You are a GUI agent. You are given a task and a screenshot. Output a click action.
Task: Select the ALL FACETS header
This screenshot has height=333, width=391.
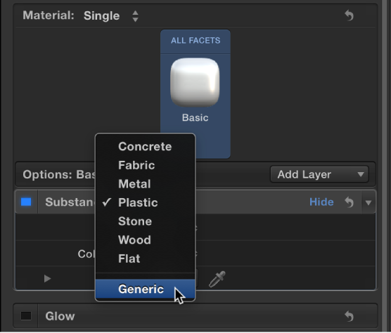[x=195, y=40]
